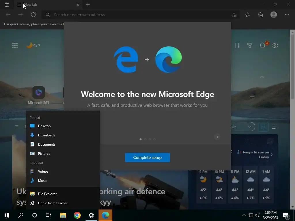Open Desktop from the pinned jump list

pyautogui.click(x=63, y=126)
